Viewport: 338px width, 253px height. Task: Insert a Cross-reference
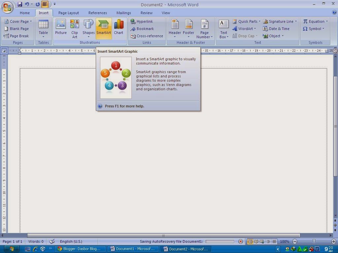pos(147,36)
